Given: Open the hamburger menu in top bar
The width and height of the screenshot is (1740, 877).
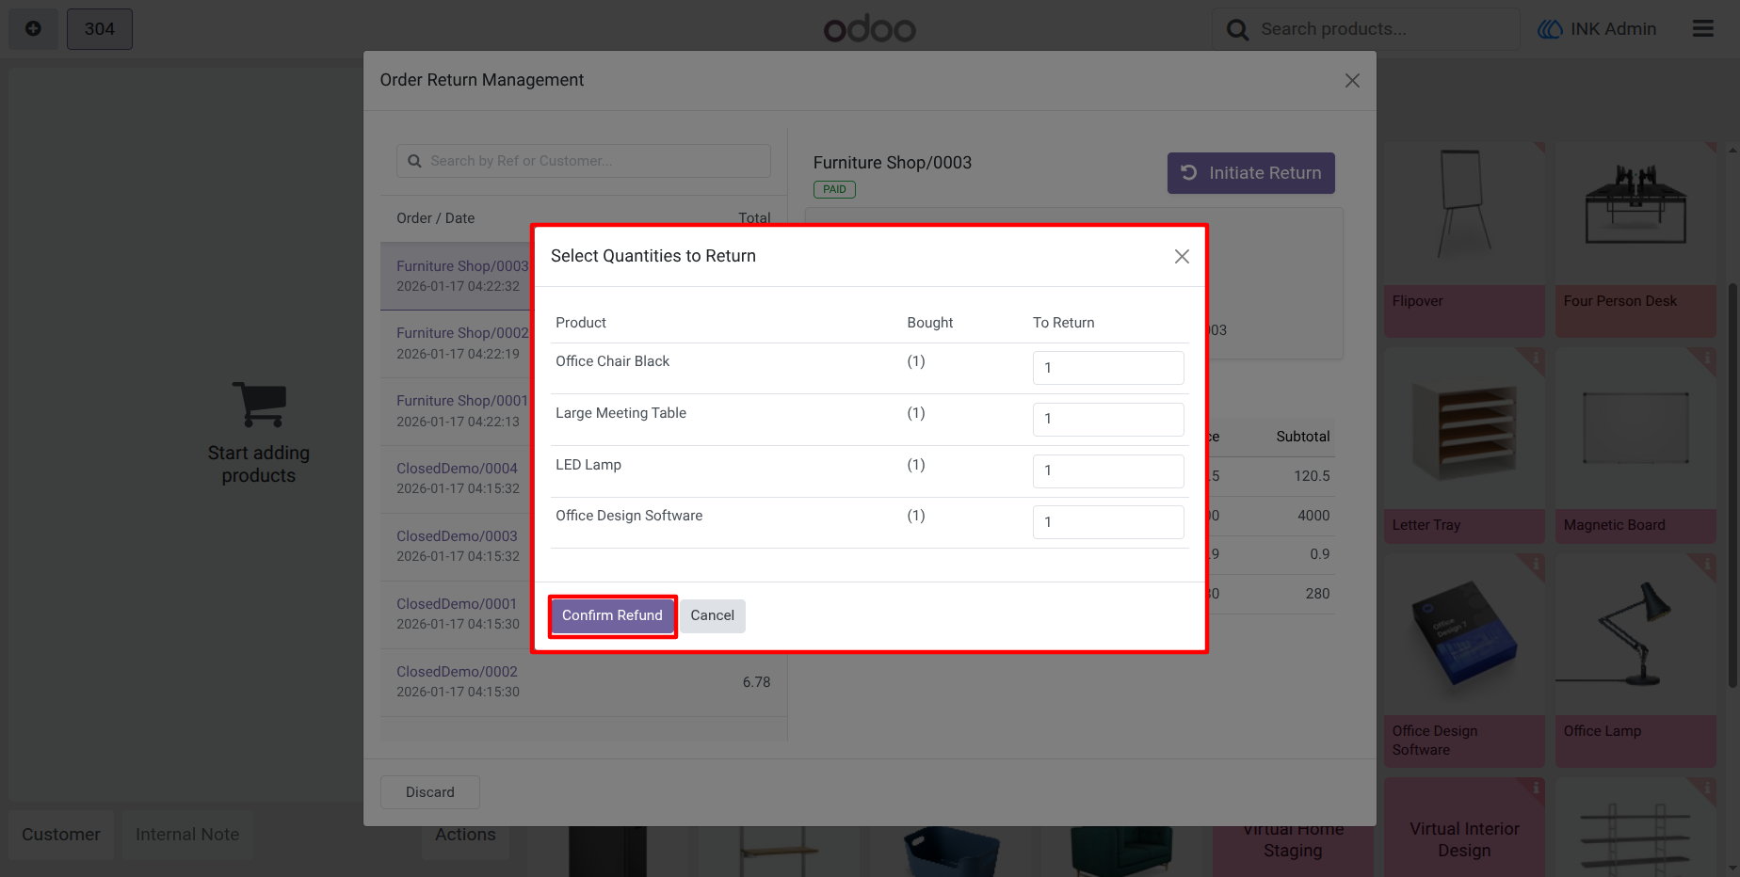Looking at the screenshot, I should pyautogui.click(x=1702, y=29).
